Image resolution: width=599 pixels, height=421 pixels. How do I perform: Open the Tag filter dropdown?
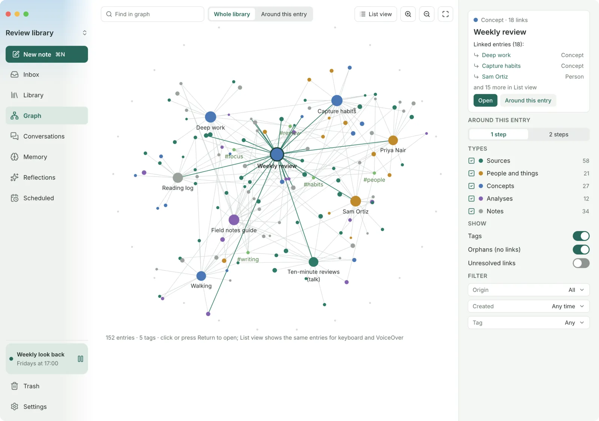pos(529,323)
